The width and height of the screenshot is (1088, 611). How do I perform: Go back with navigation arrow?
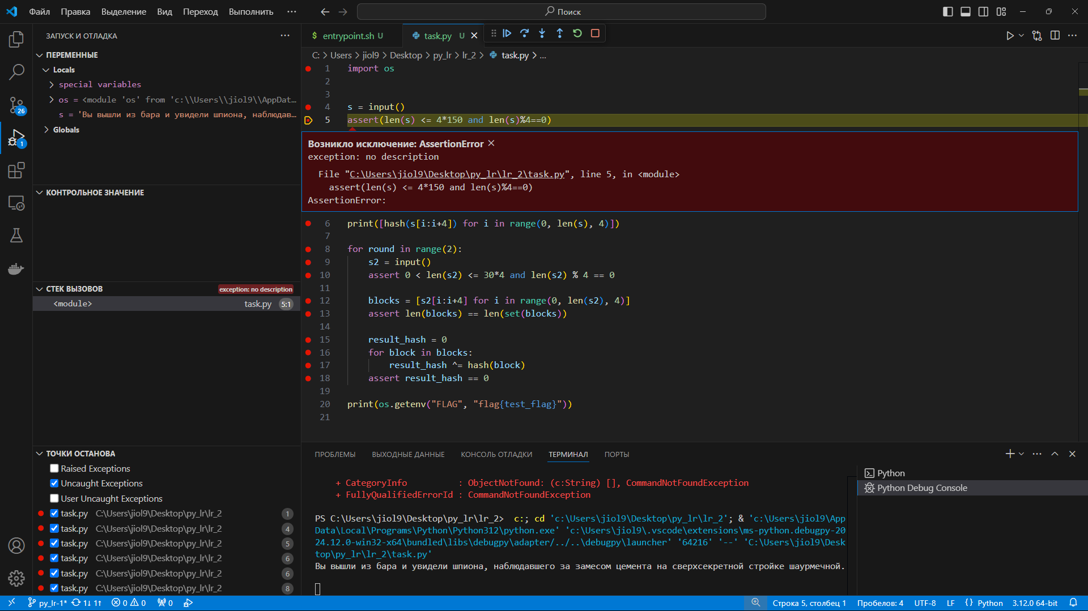(x=325, y=12)
